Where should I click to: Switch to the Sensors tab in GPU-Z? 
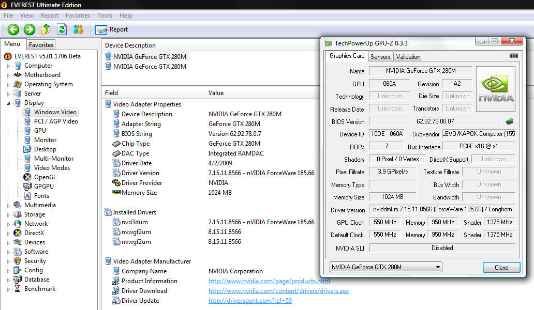click(x=380, y=57)
